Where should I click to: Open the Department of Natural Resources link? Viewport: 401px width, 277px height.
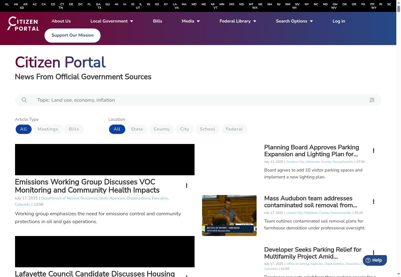[69, 198]
